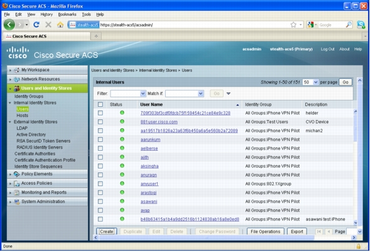Click the search magnifier icon
370x252 pixels.
[x=349, y=25]
